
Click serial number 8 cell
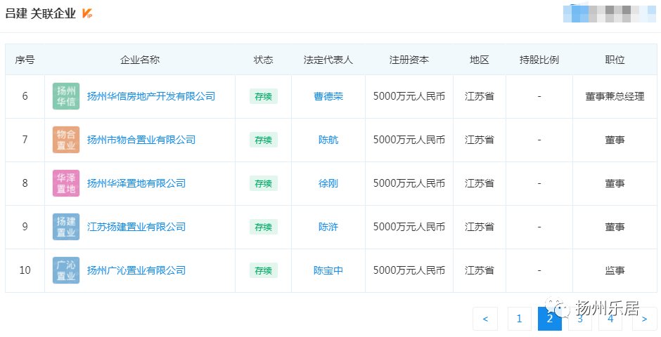(x=25, y=183)
